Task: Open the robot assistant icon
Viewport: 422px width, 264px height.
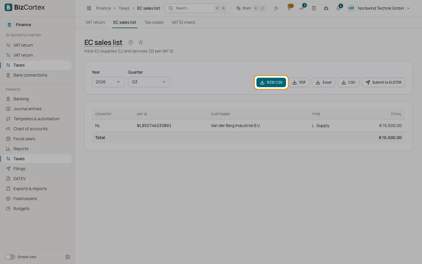Action: coord(326,8)
